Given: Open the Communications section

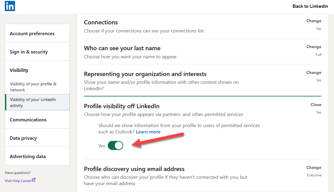Looking at the screenshot, I should (x=28, y=120).
